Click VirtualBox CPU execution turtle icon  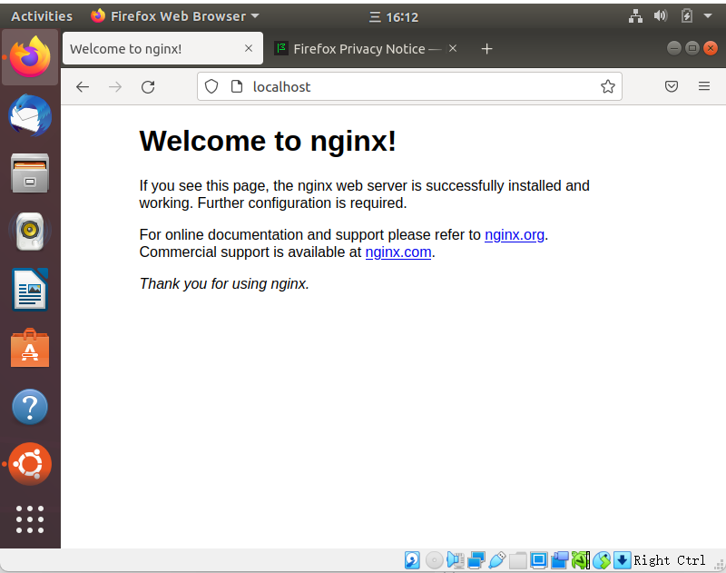(581, 560)
